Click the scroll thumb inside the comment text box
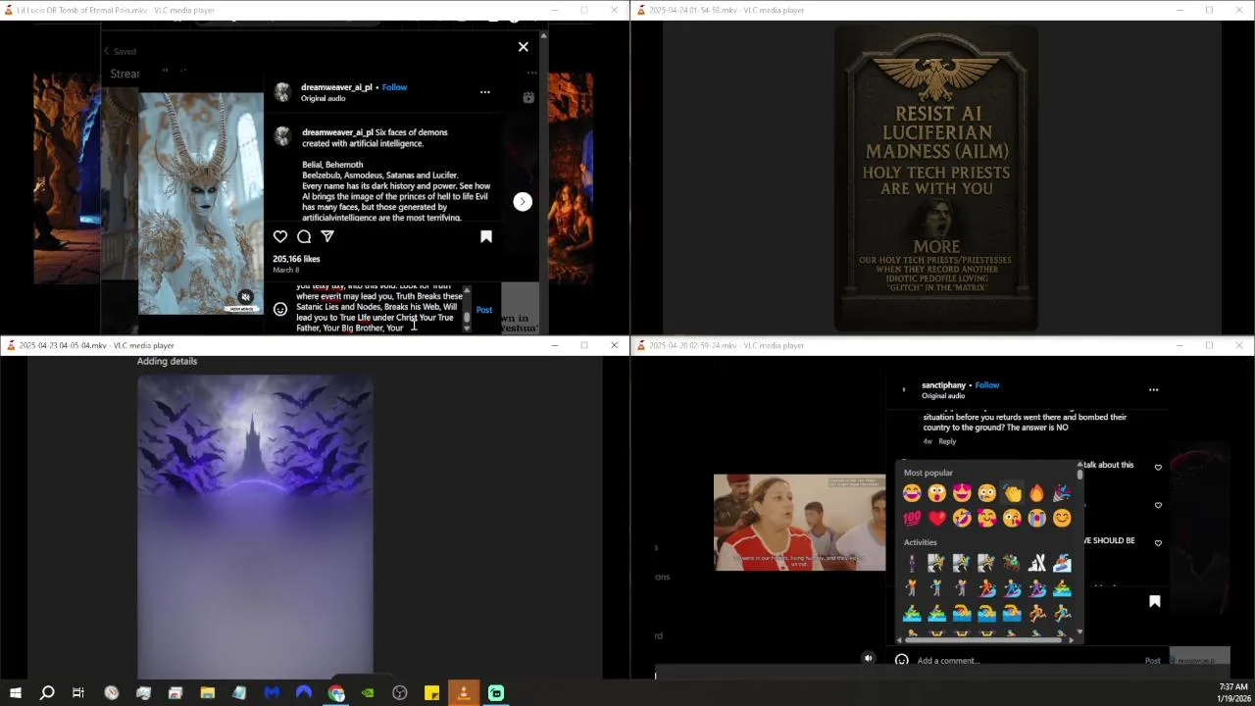Screen dimensions: 1255x706 pyautogui.click(x=467, y=319)
